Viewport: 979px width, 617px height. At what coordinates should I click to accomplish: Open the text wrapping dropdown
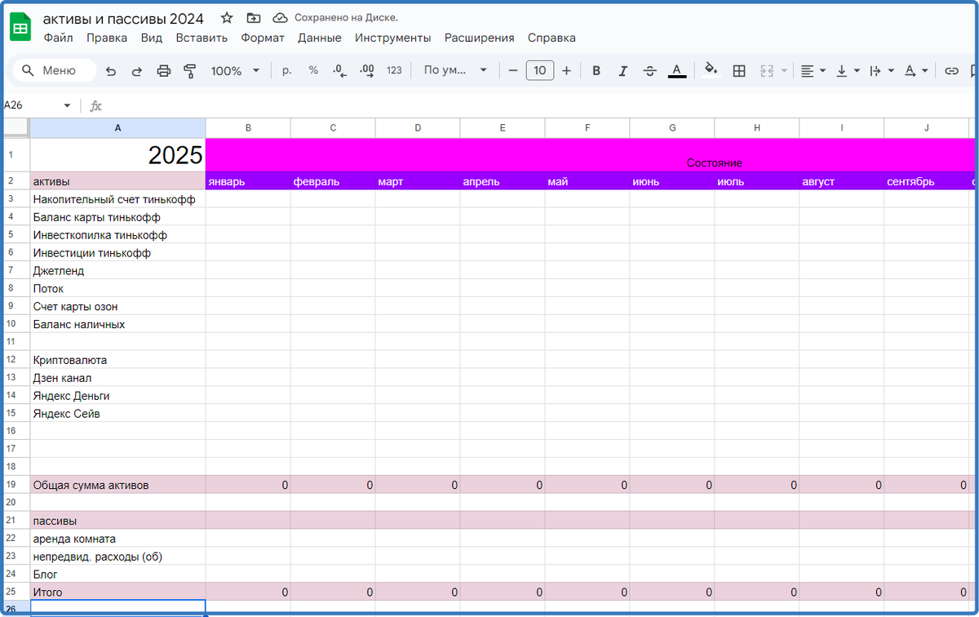tap(882, 71)
